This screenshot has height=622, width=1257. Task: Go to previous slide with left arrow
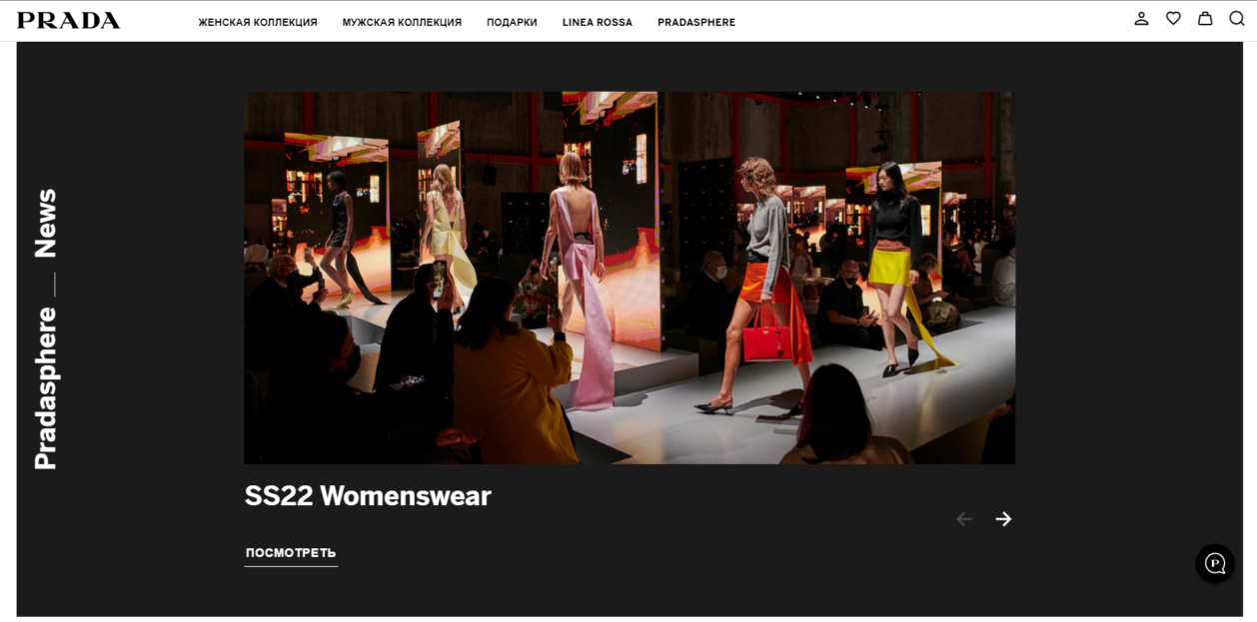963,519
